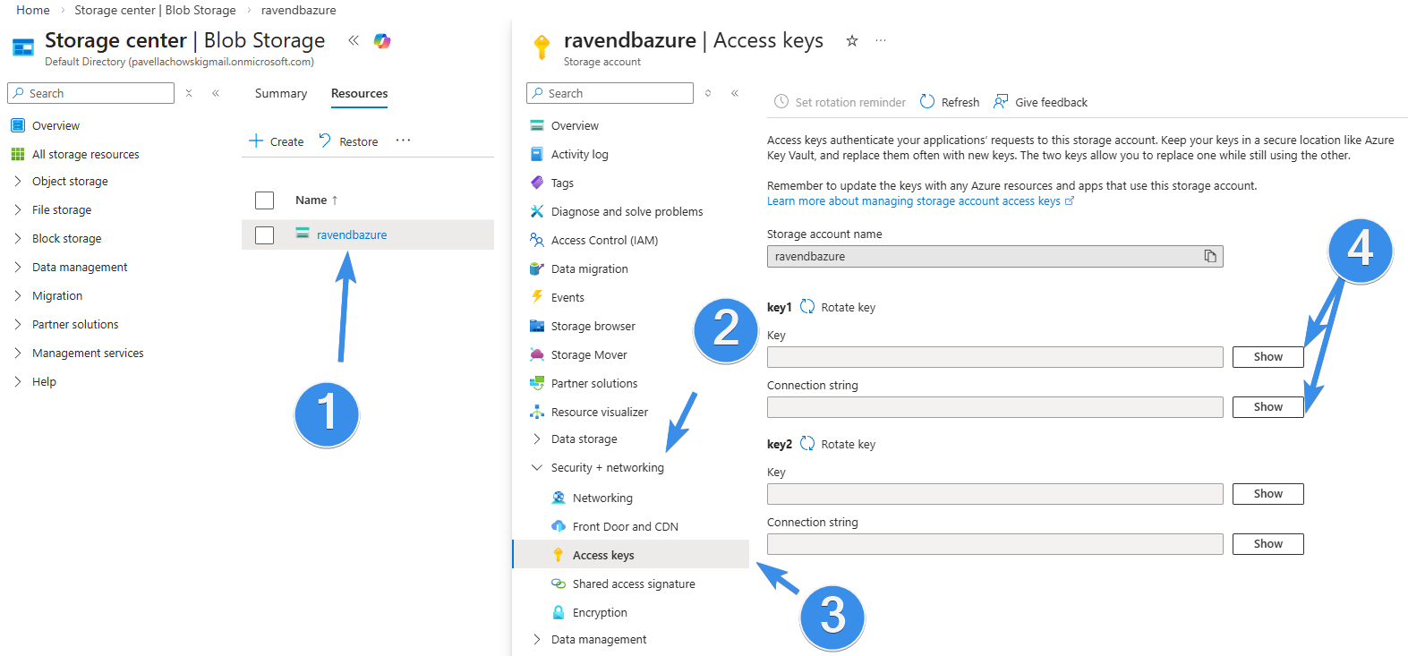Copy the storage account name with copy icon
Screen dimensions: 1408x656
pos(1210,257)
